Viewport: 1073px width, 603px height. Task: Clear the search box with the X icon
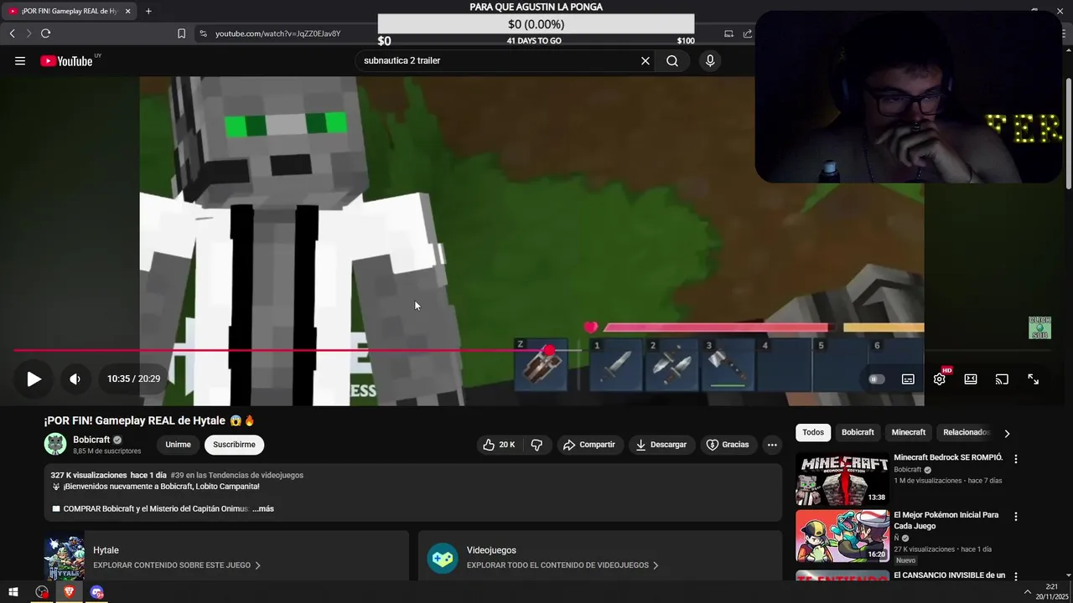coord(645,60)
